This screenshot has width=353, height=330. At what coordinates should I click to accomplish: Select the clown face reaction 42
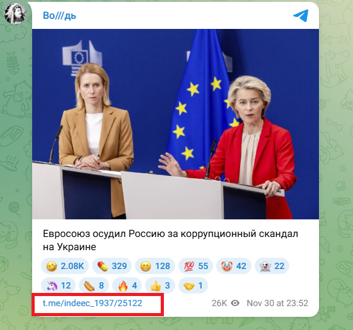pos(234,266)
